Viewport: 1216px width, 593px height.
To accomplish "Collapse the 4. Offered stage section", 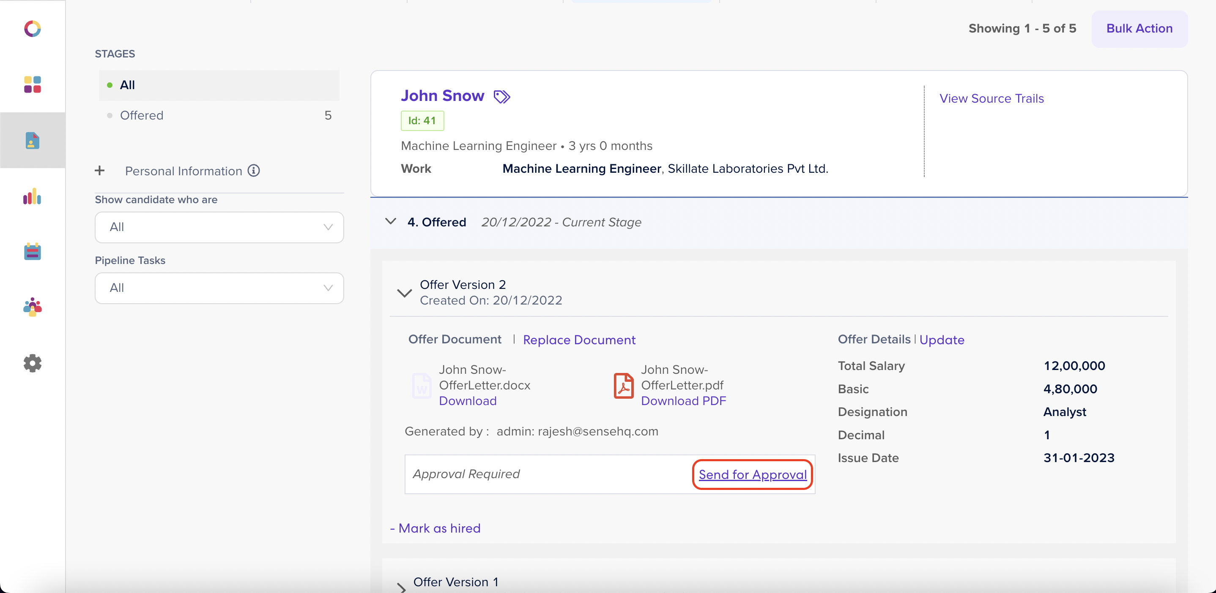I will (390, 222).
